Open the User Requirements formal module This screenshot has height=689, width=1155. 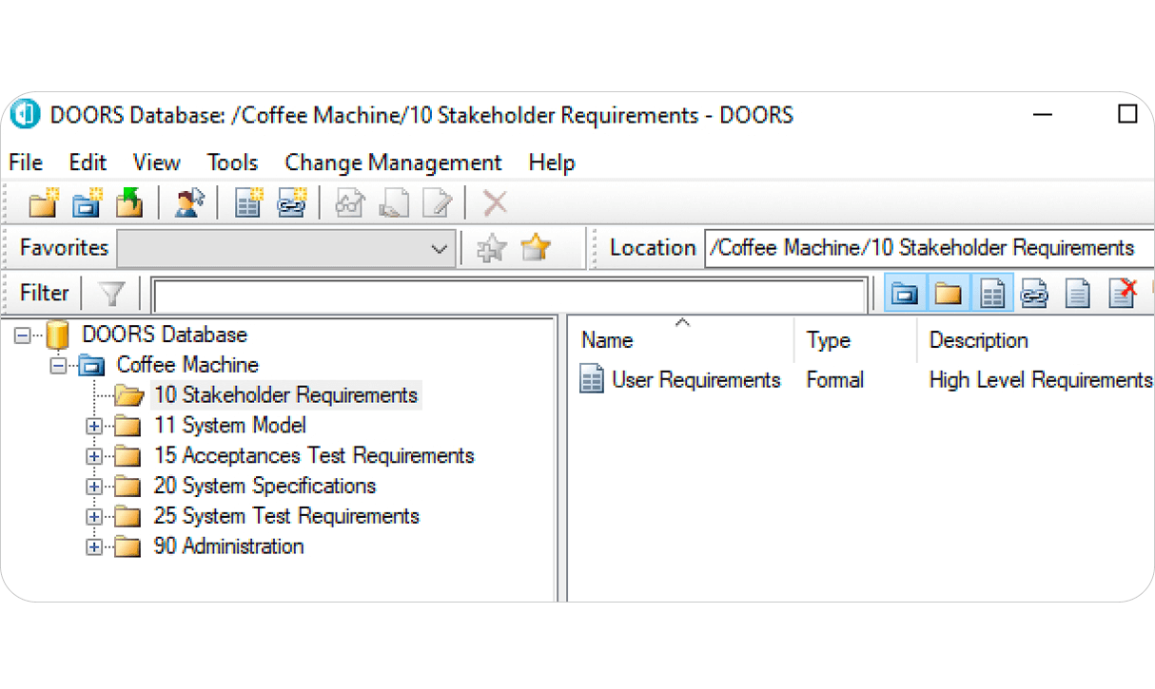coord(695,379)
